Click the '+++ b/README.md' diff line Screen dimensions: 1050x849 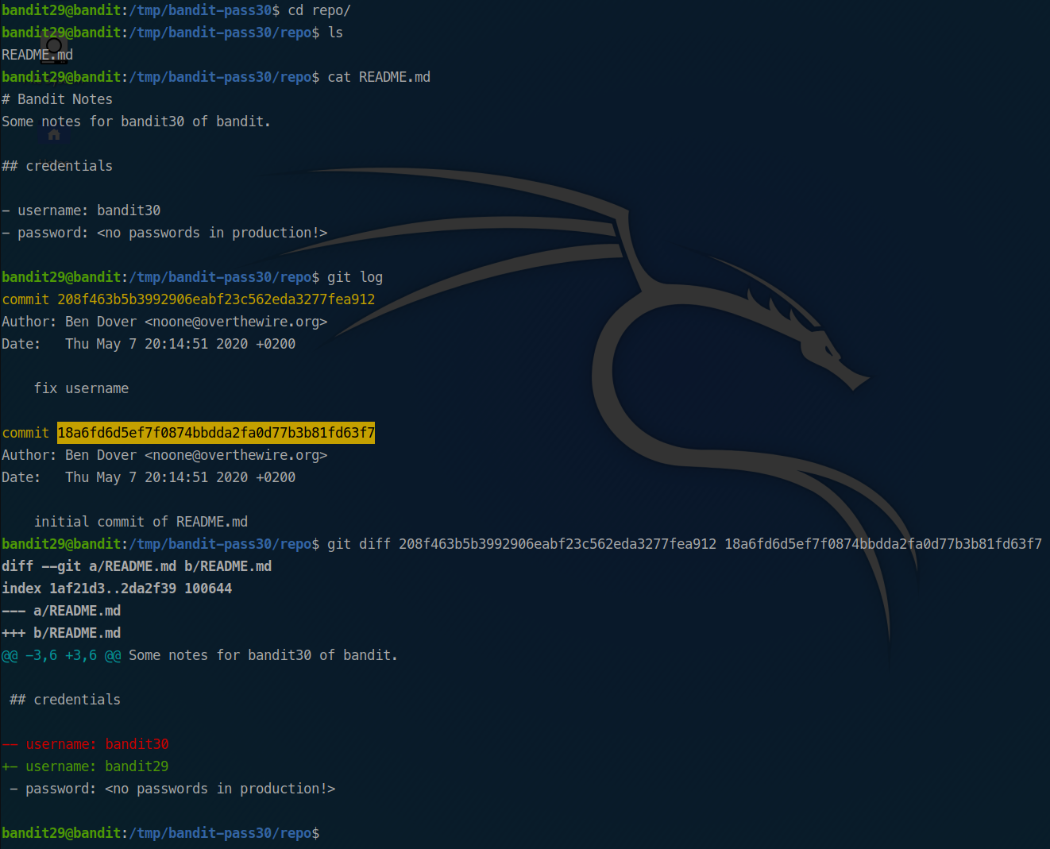[61, 633]
